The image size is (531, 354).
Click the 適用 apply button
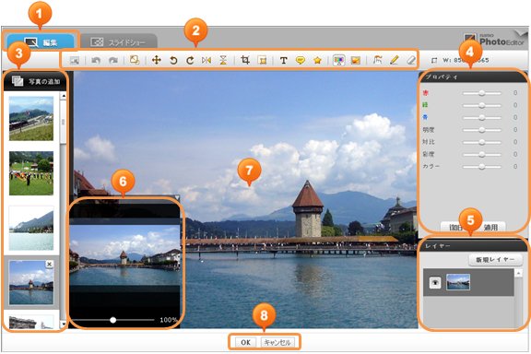click(490, 227)
